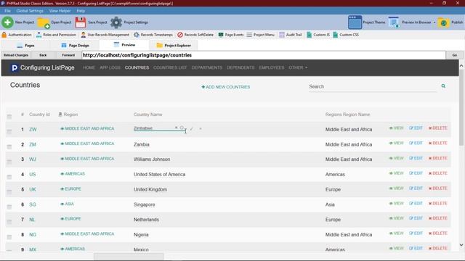Check the Zimbabwe row checkbox
The image size is (465, 261).
(x=9, y=132)
